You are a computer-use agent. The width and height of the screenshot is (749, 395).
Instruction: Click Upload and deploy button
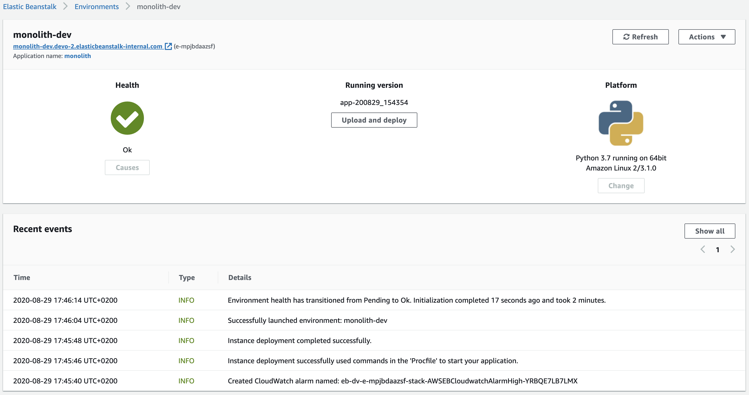pyautogui.click(x=374, y=120)
